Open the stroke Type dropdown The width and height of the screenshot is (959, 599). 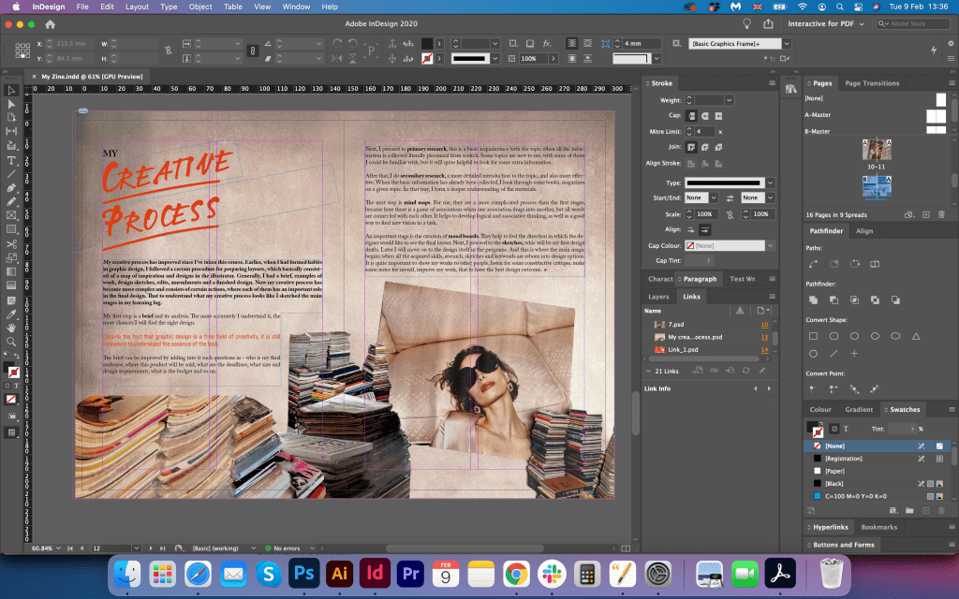pyautogui.click(x=770, y=183)
